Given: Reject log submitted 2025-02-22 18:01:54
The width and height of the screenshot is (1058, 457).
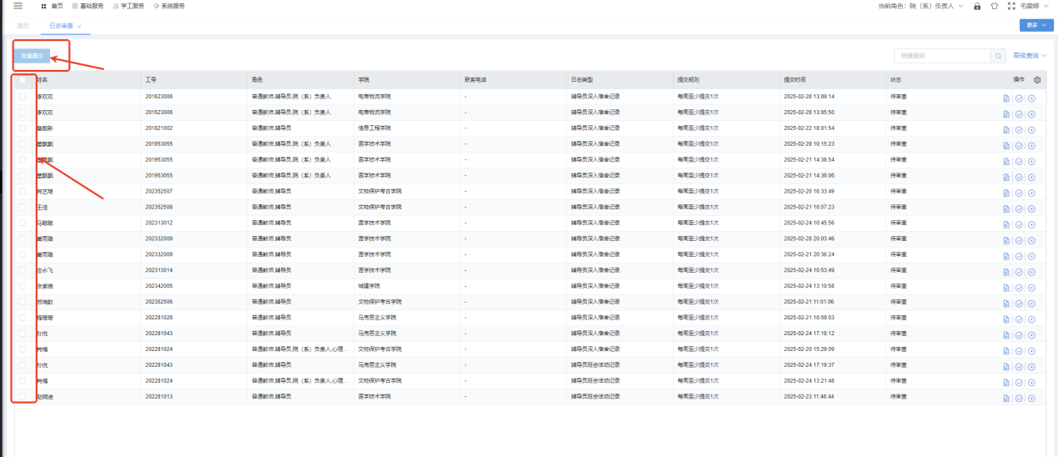Looking at the screenshot, I should pos(1031,129).
